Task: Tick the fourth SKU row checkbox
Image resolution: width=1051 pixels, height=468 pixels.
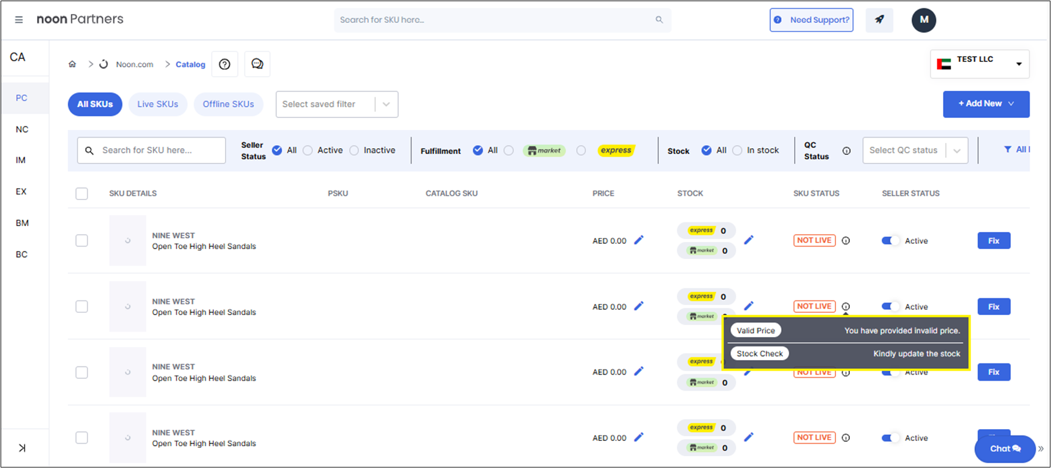Action: point(81,437)
